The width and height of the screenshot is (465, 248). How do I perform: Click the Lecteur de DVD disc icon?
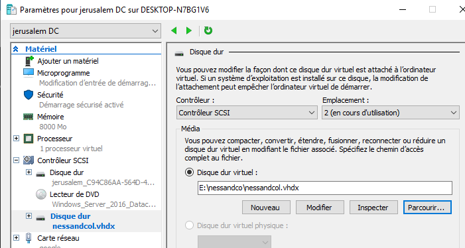point(41,194)
